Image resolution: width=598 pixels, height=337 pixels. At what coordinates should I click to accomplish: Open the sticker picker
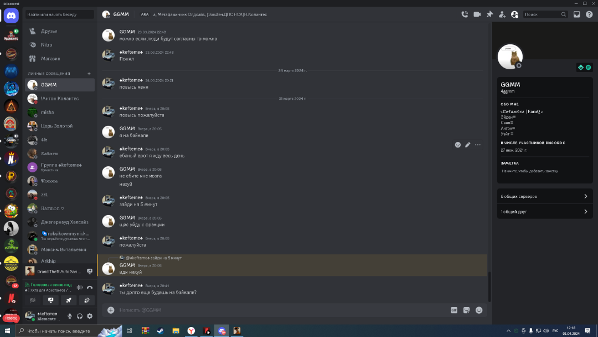[x=467, y=310]
